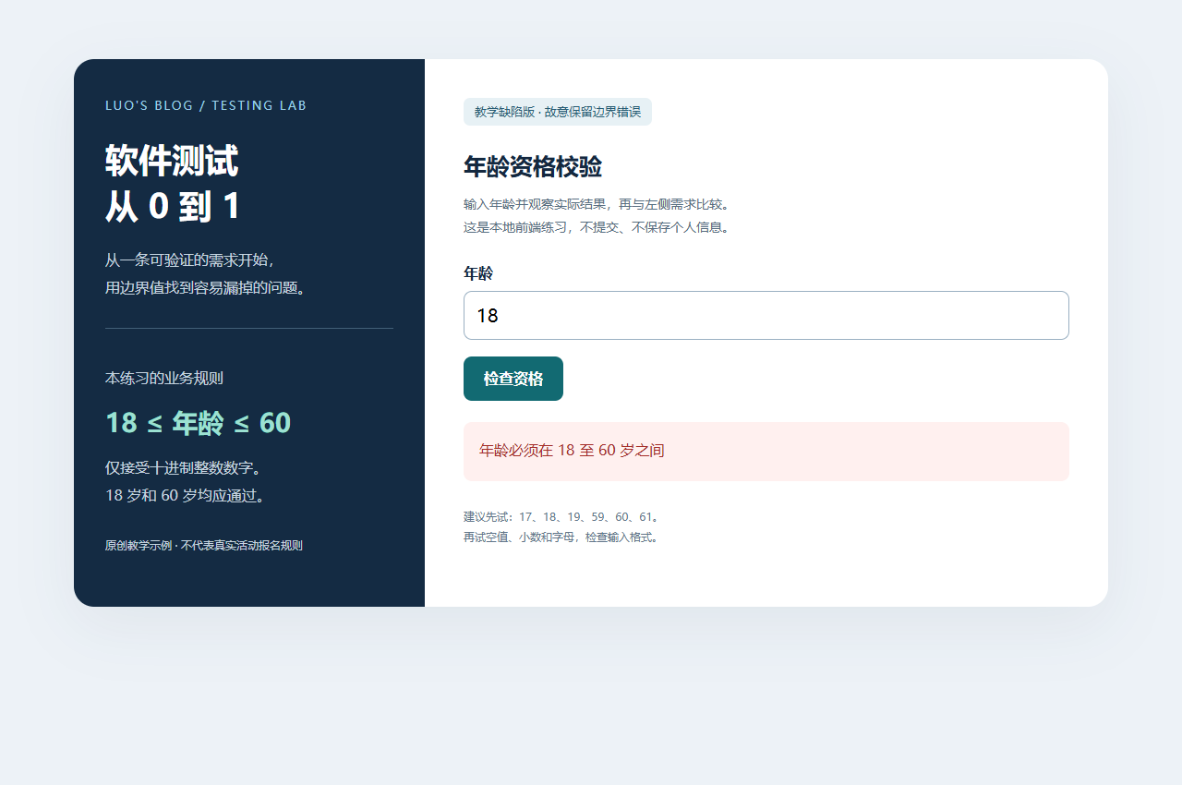1182x785 pixels.
Task: Click the 输入年龄并观察实际结果 description line
Action: (597, 204)
